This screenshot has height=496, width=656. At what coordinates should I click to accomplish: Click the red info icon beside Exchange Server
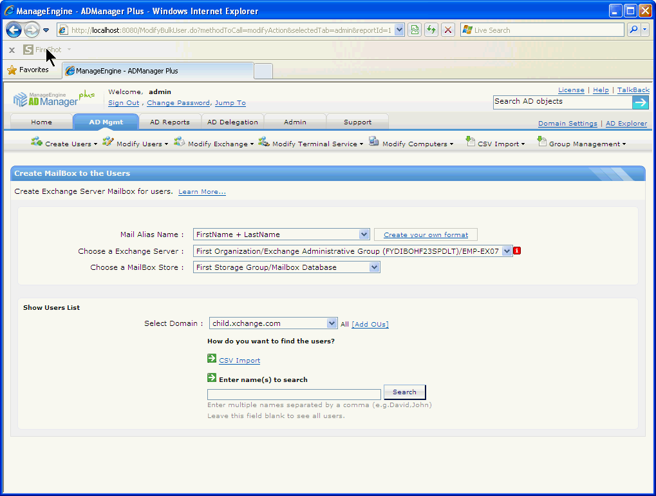click(517, 251)
